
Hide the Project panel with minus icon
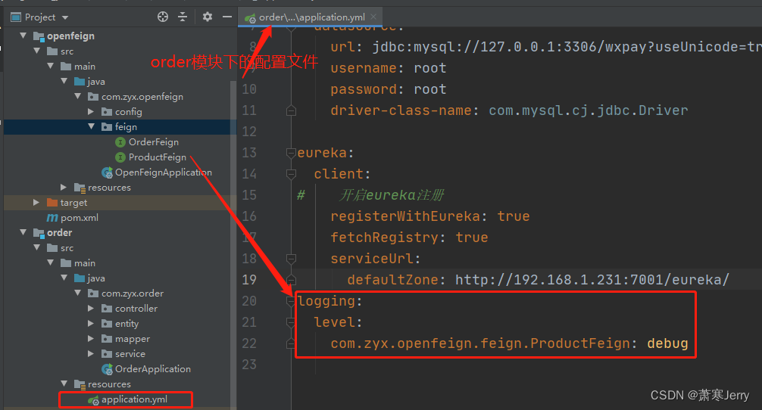tap(227, 17)
